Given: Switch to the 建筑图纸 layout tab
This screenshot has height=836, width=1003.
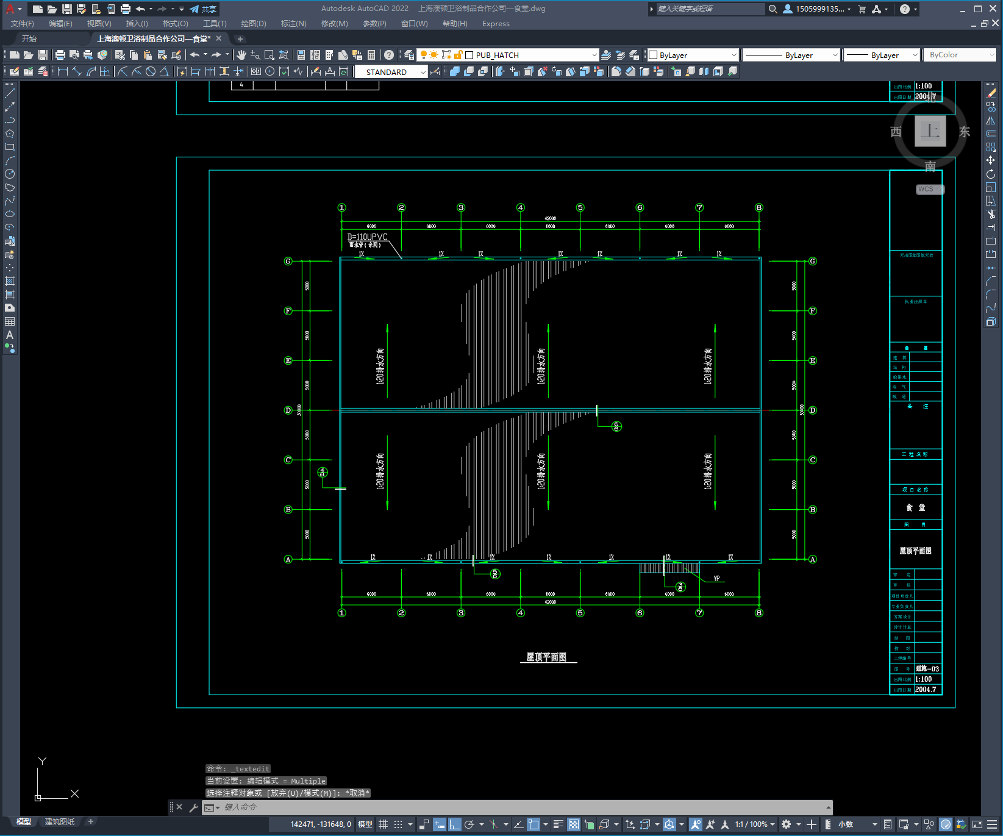Looking at the screenshot, I should 60,821.
